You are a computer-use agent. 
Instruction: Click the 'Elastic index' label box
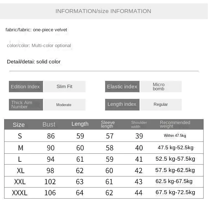click(122, 86)
